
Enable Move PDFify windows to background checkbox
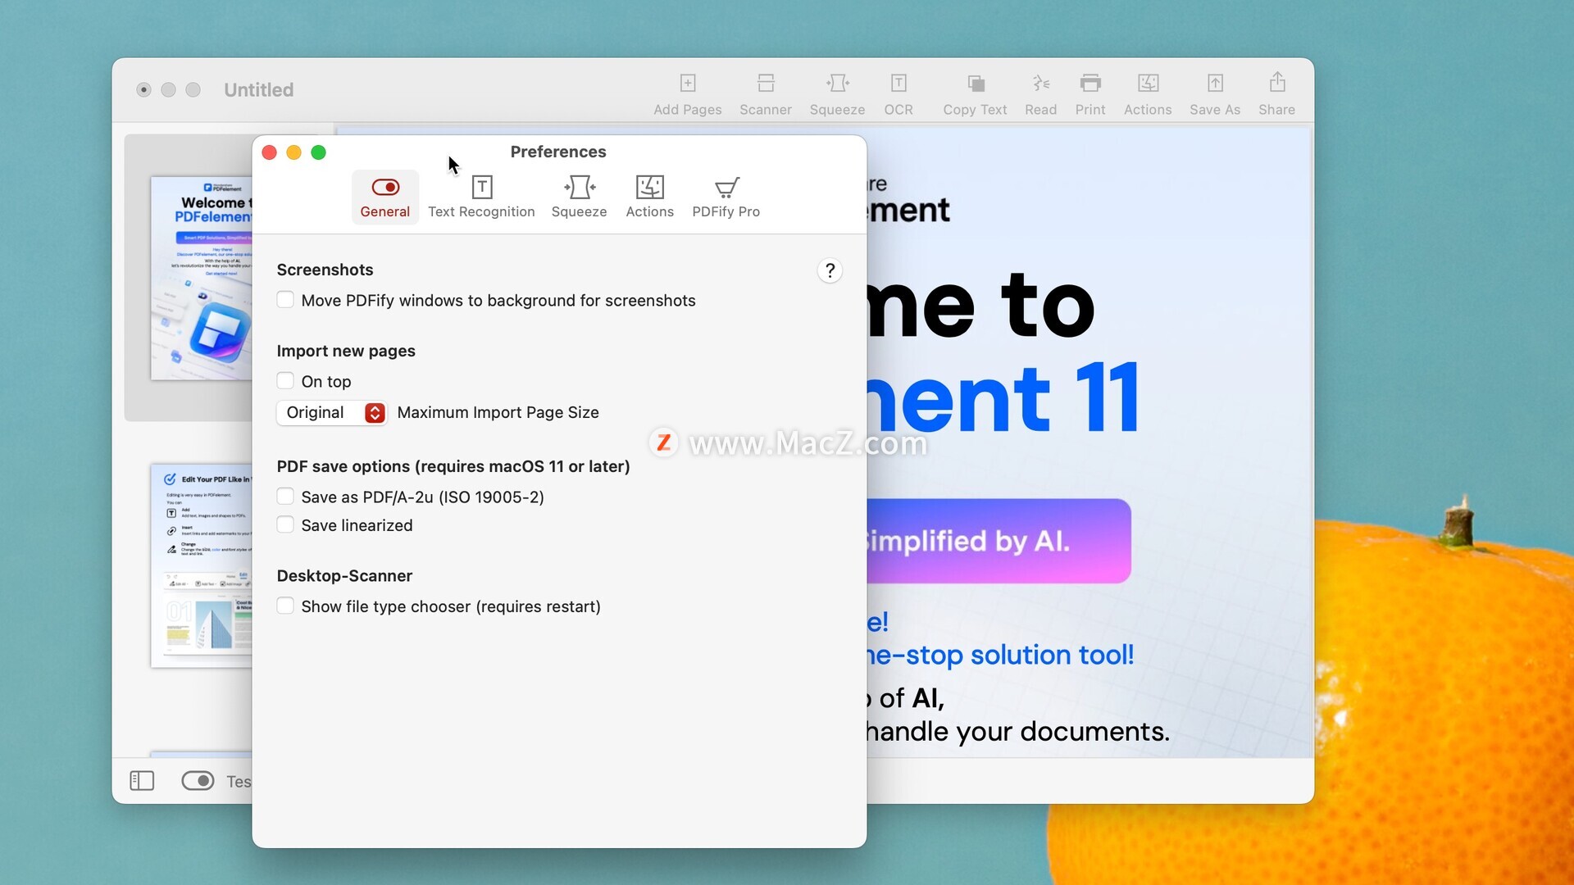[x=285, y=300]
